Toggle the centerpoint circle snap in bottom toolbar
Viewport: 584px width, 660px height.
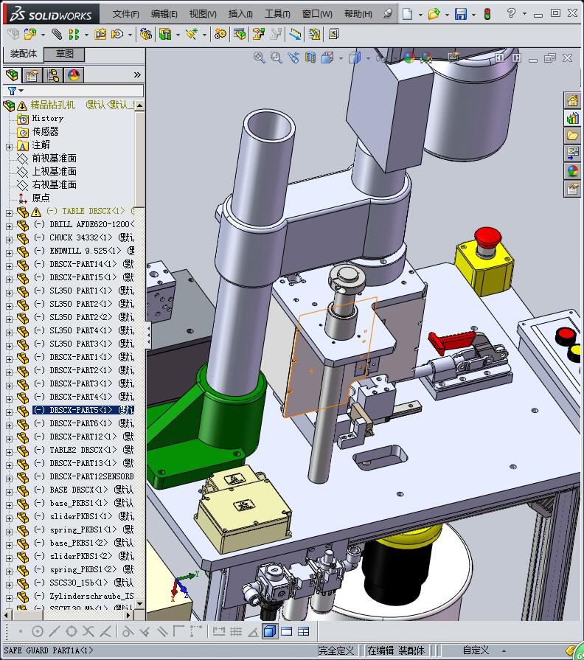38,631
